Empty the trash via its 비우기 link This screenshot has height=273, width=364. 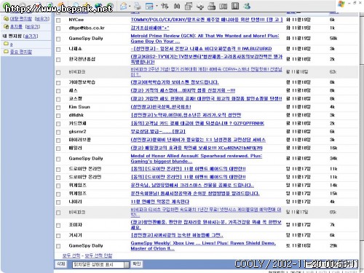point(33,27)
